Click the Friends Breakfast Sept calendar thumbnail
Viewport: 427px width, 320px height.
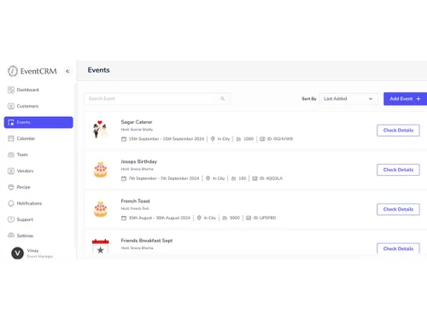coord(100,247)
